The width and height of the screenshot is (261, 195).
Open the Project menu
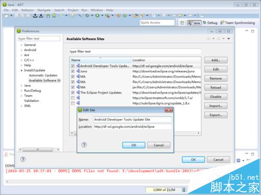coord(73,10)
